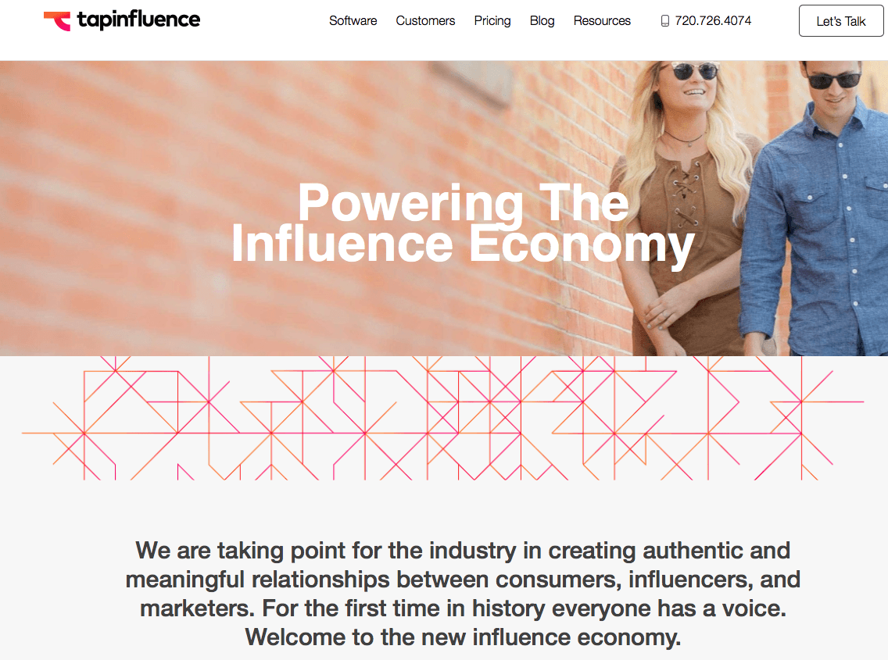Click the "Powering The" headline line
The height and width of the screenshot is (660, 888).
463,202
